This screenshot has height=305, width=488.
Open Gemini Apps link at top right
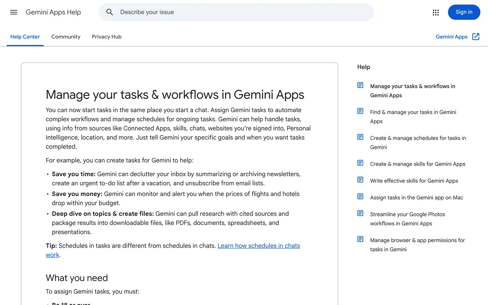(452, 37)
